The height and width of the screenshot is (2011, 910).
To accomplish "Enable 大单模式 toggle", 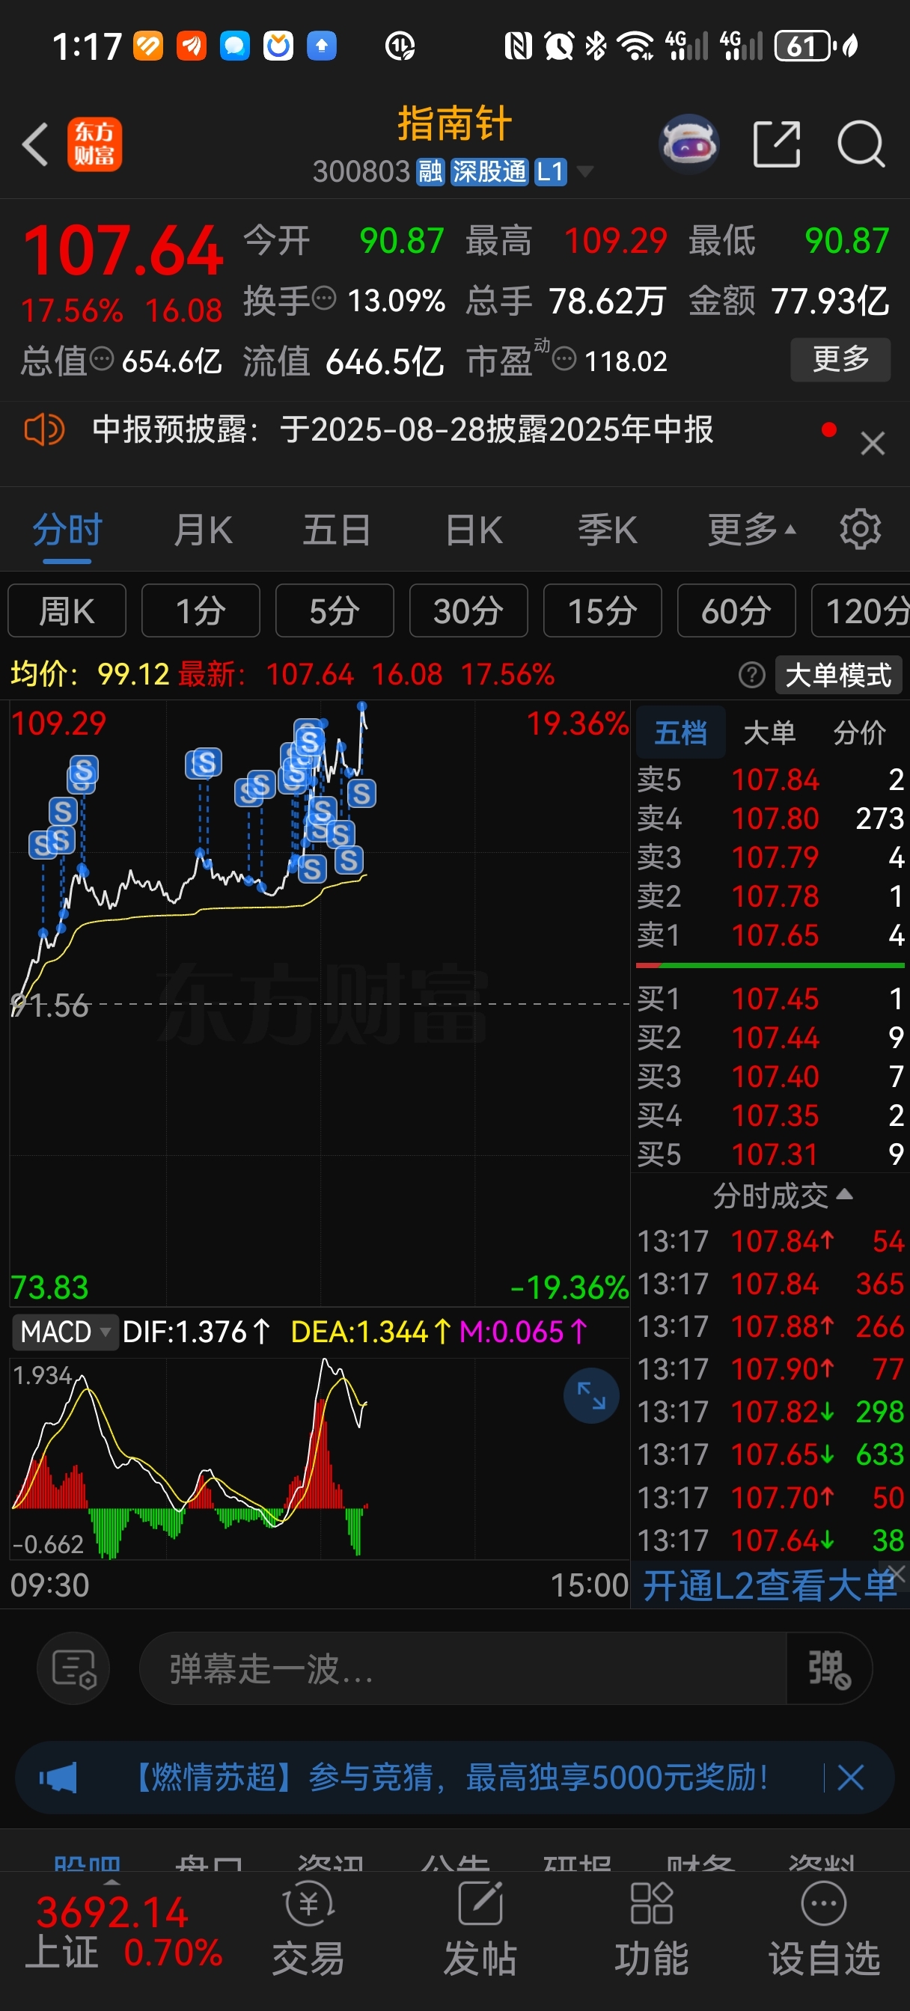I will tap(838, 675).
